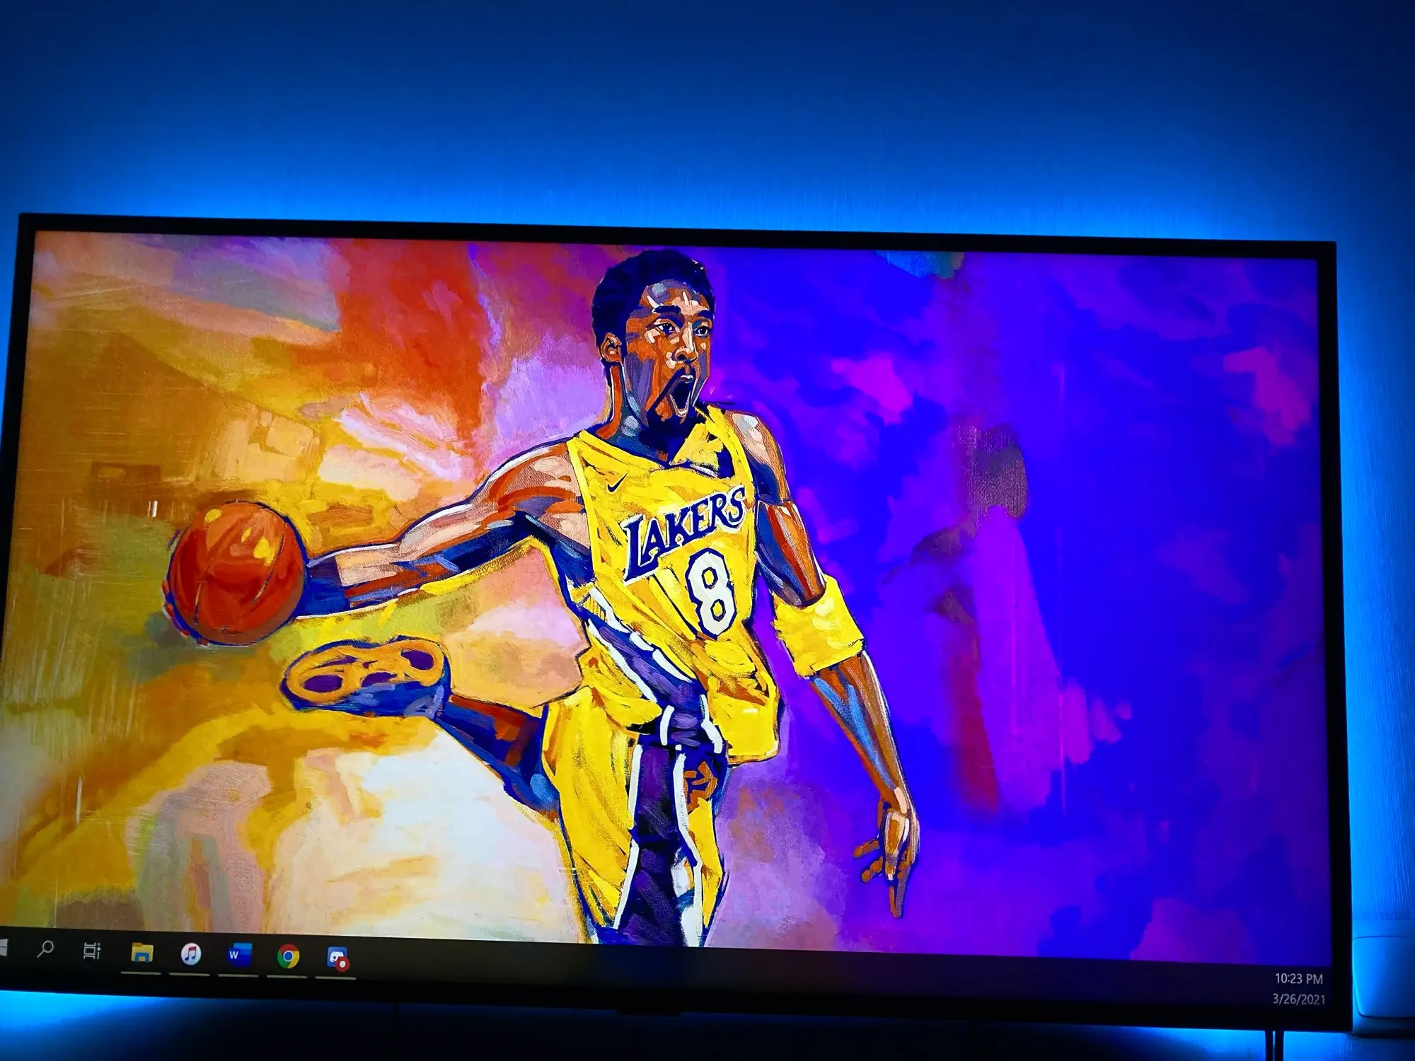Image resolution: width=1415 pixels, height=1061 pixels.
Task: Open Task View from the taskbar
Action: pyautogui.click(x=92, y=951)
